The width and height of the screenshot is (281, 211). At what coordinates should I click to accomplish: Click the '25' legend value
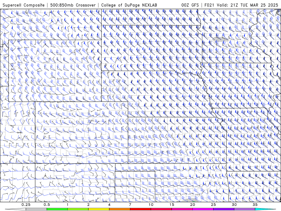coord(213,205)
